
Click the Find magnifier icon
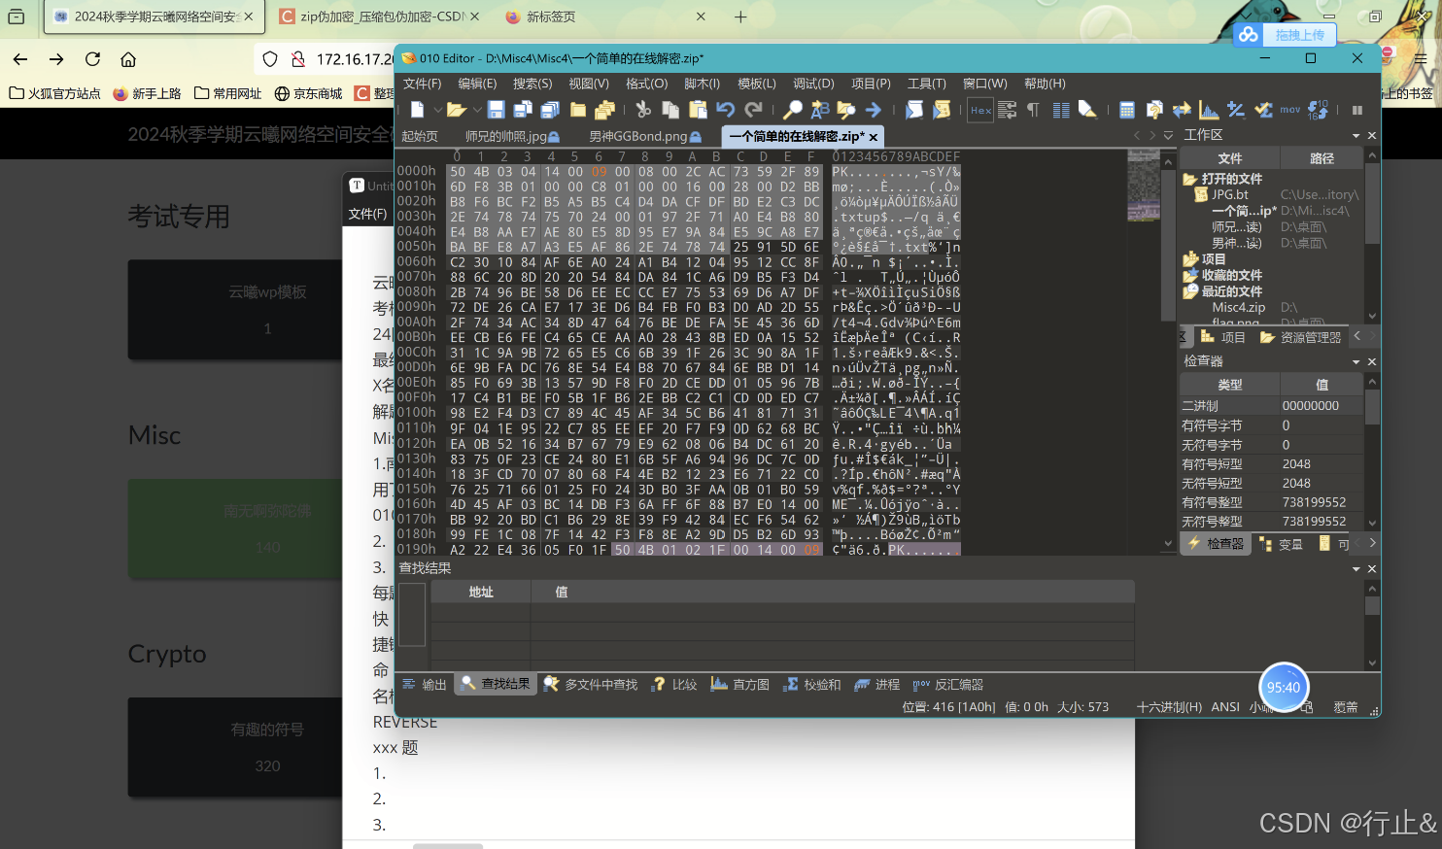coord(793,110)
